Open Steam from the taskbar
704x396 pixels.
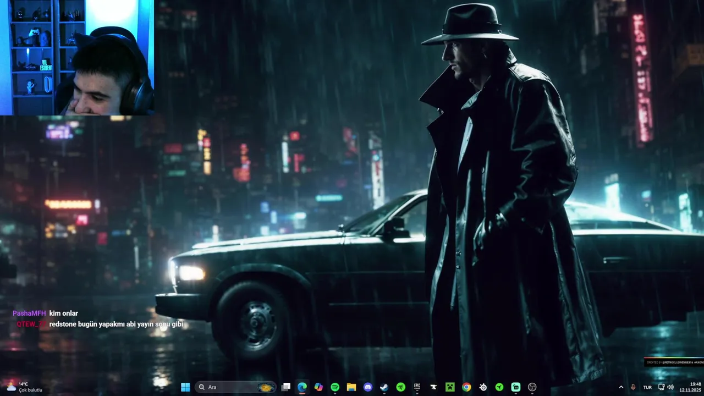coord(384,387)
